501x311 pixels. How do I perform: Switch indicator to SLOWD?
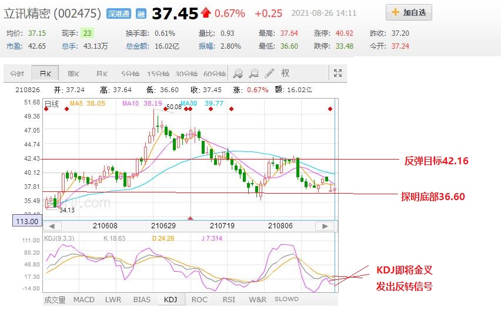pyautogui.click(x=286, y=299)
